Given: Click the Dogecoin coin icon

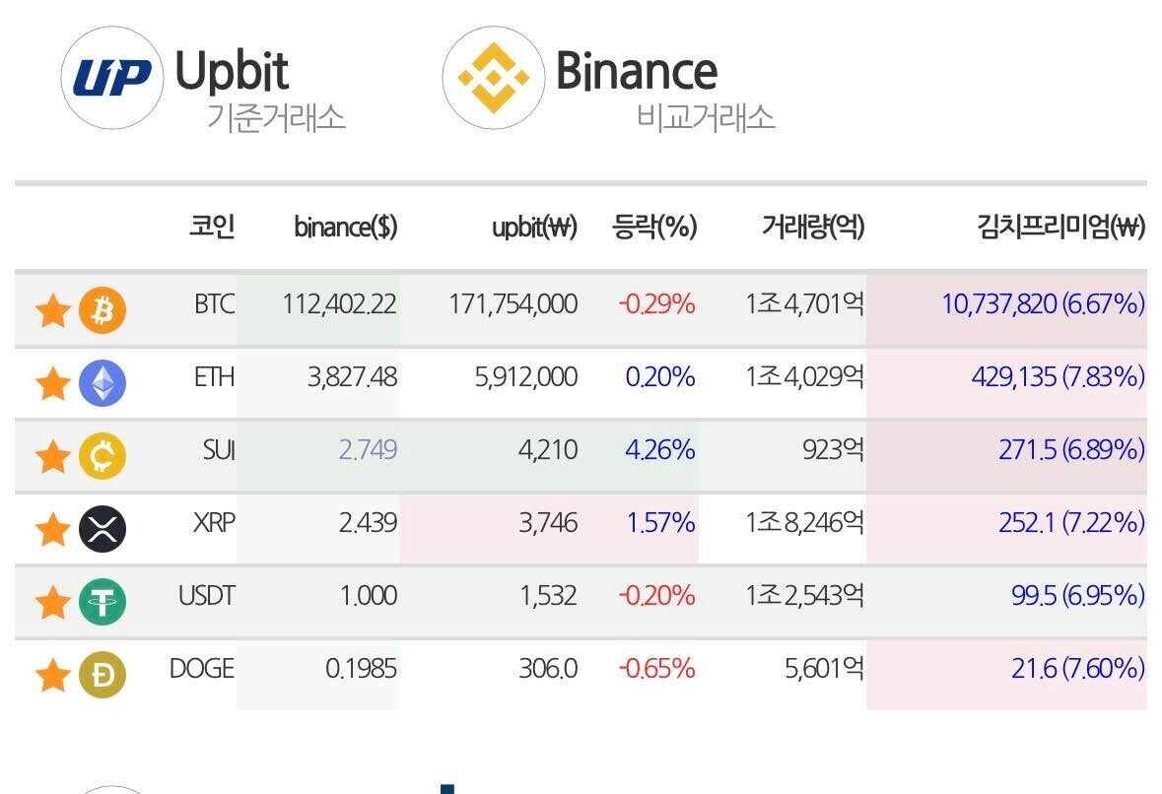Looking at the screenshot, I should [x=103, y=675].
